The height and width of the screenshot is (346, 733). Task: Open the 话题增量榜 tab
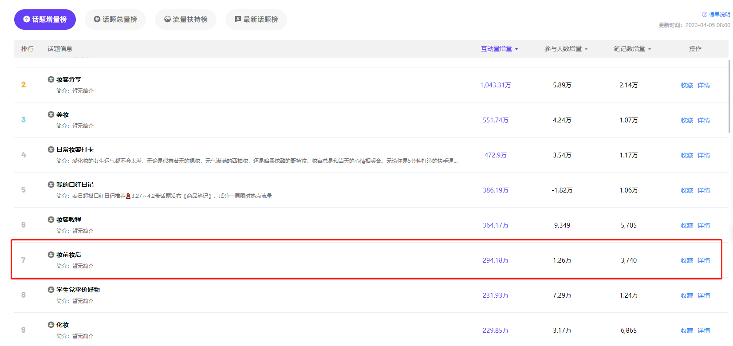(x=45, y=20)
